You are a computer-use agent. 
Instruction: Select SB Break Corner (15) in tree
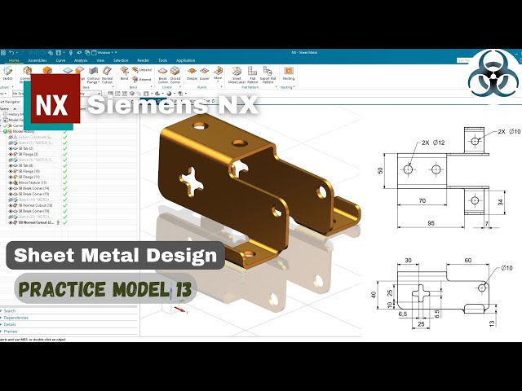33,194
